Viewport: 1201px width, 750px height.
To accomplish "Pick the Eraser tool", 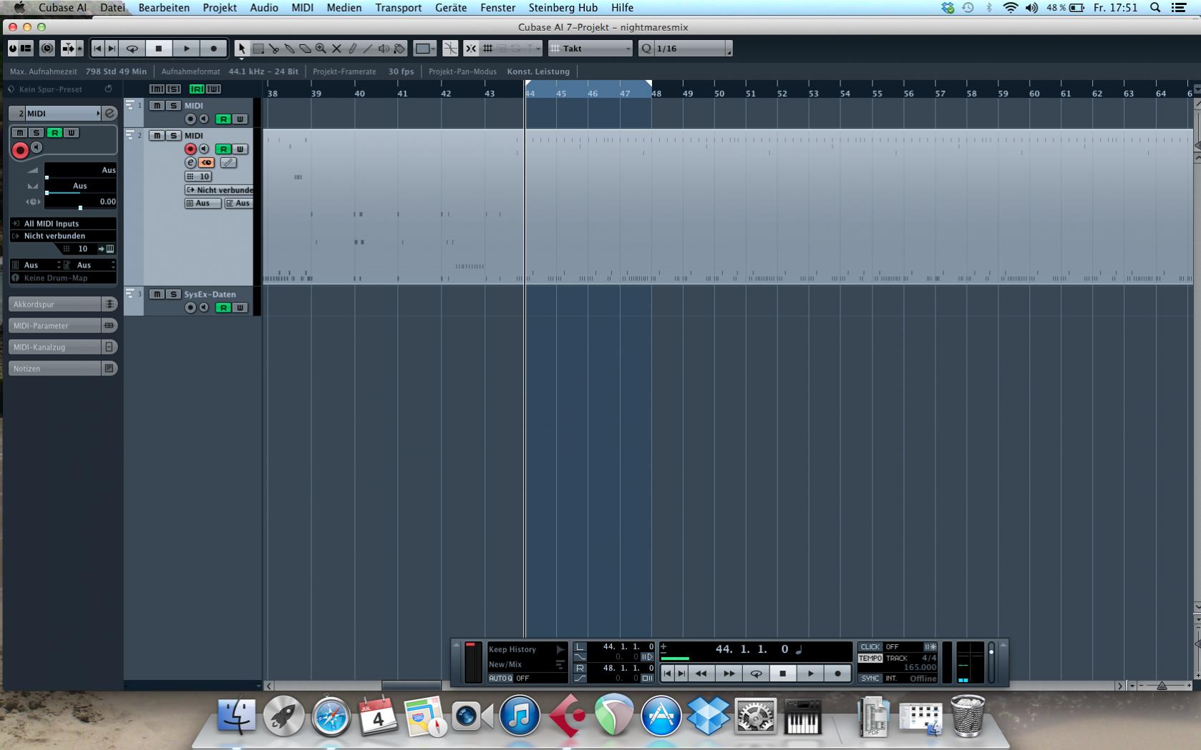I will point(306,49).
